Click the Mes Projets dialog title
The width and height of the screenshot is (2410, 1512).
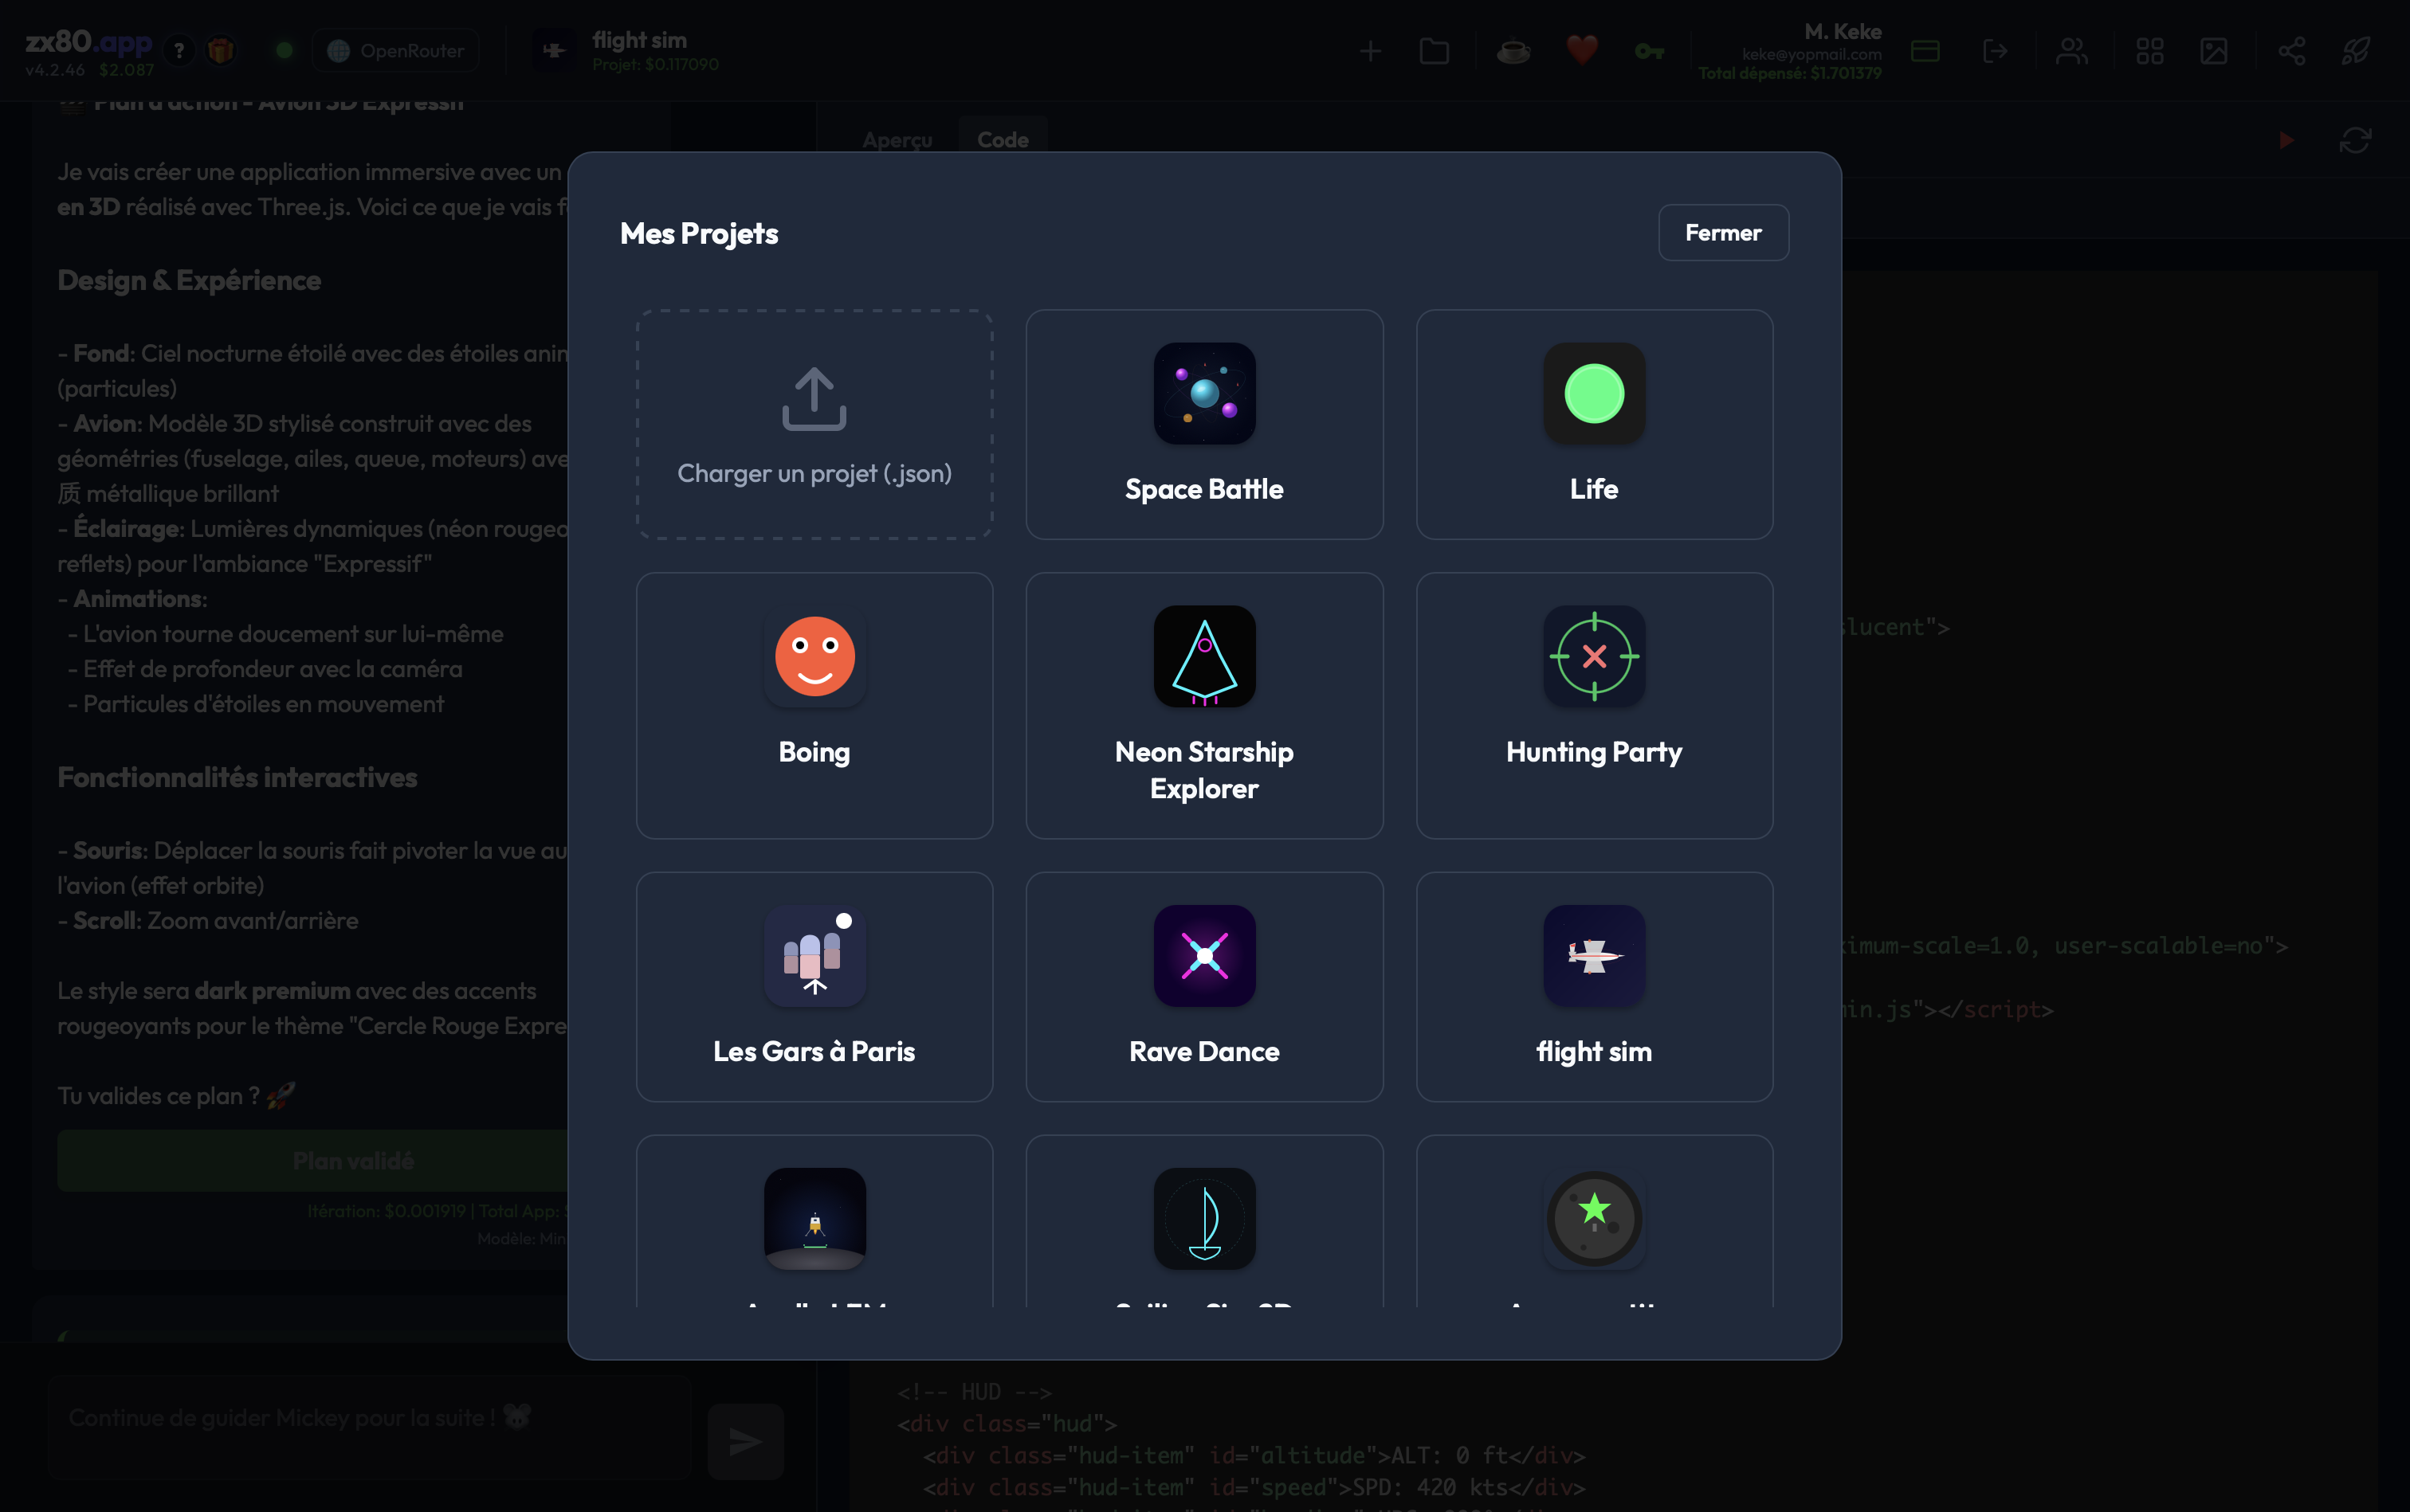[699, 233]
